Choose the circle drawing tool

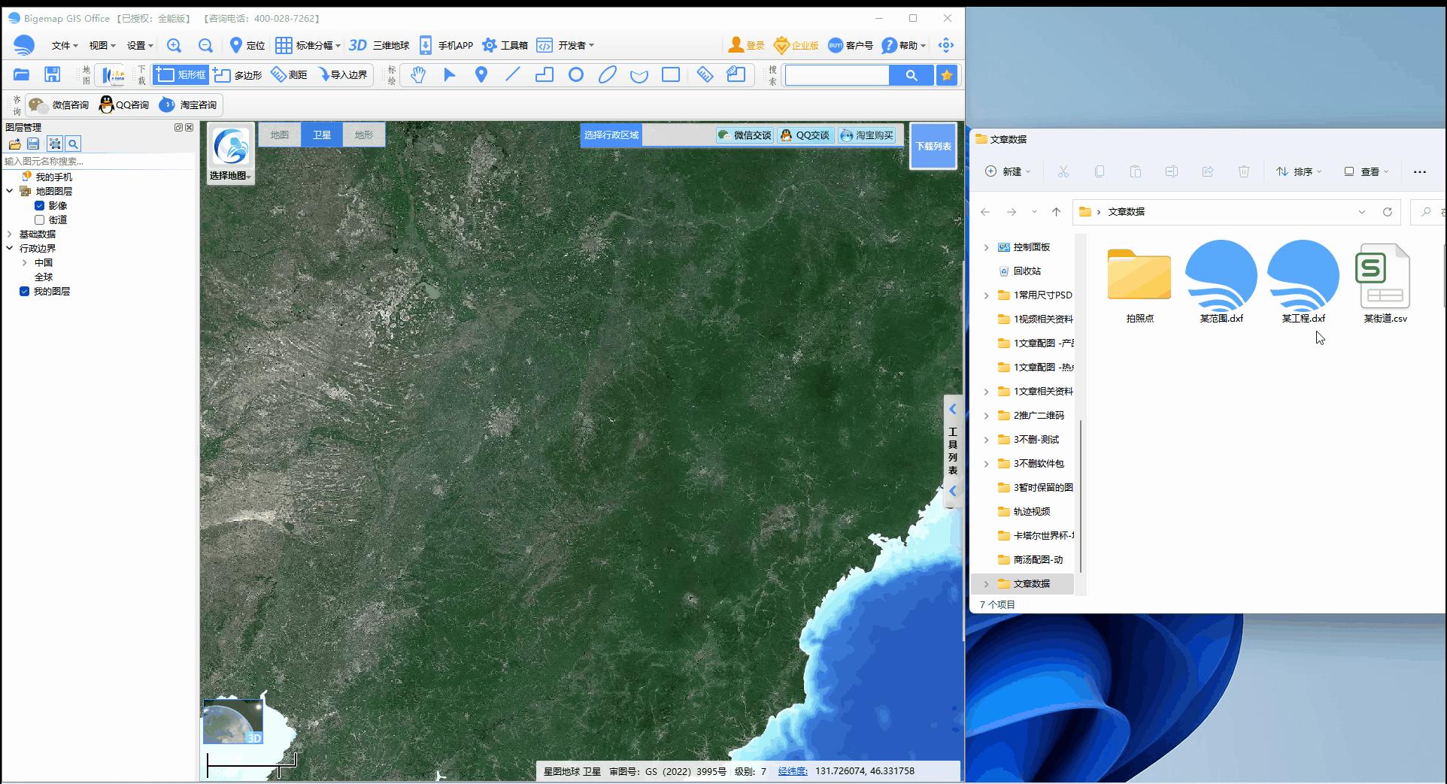pyautogui.click(x=576, y=74)
